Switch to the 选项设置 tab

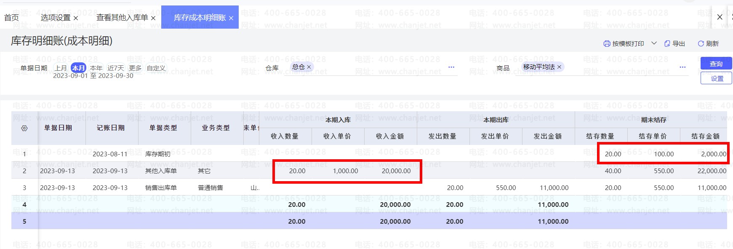coord(56,17)
